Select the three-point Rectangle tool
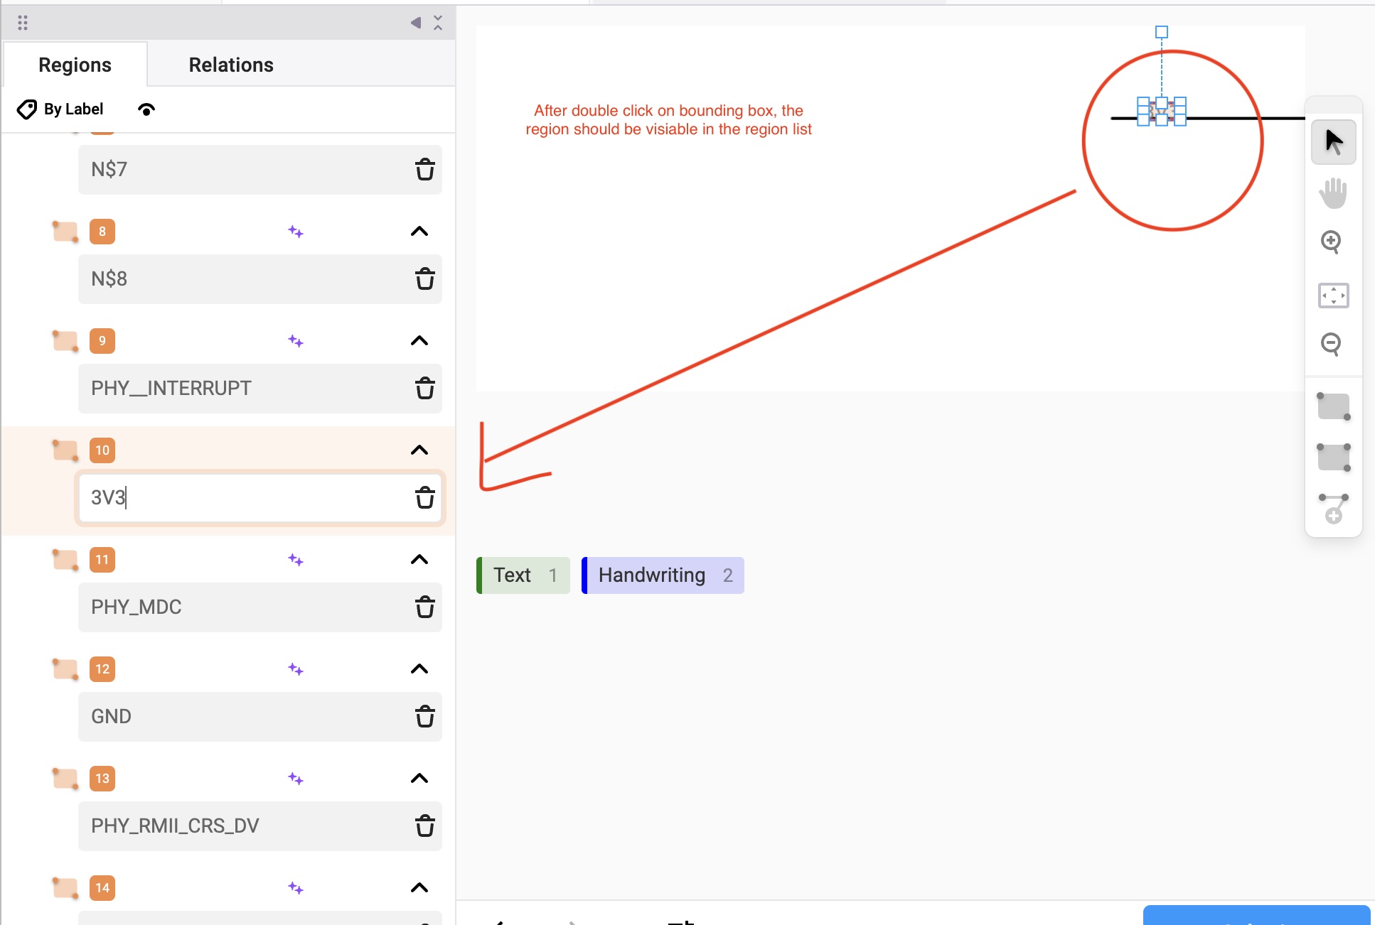This screenshot has width=1375, height=925. (x=1334, y=458)
